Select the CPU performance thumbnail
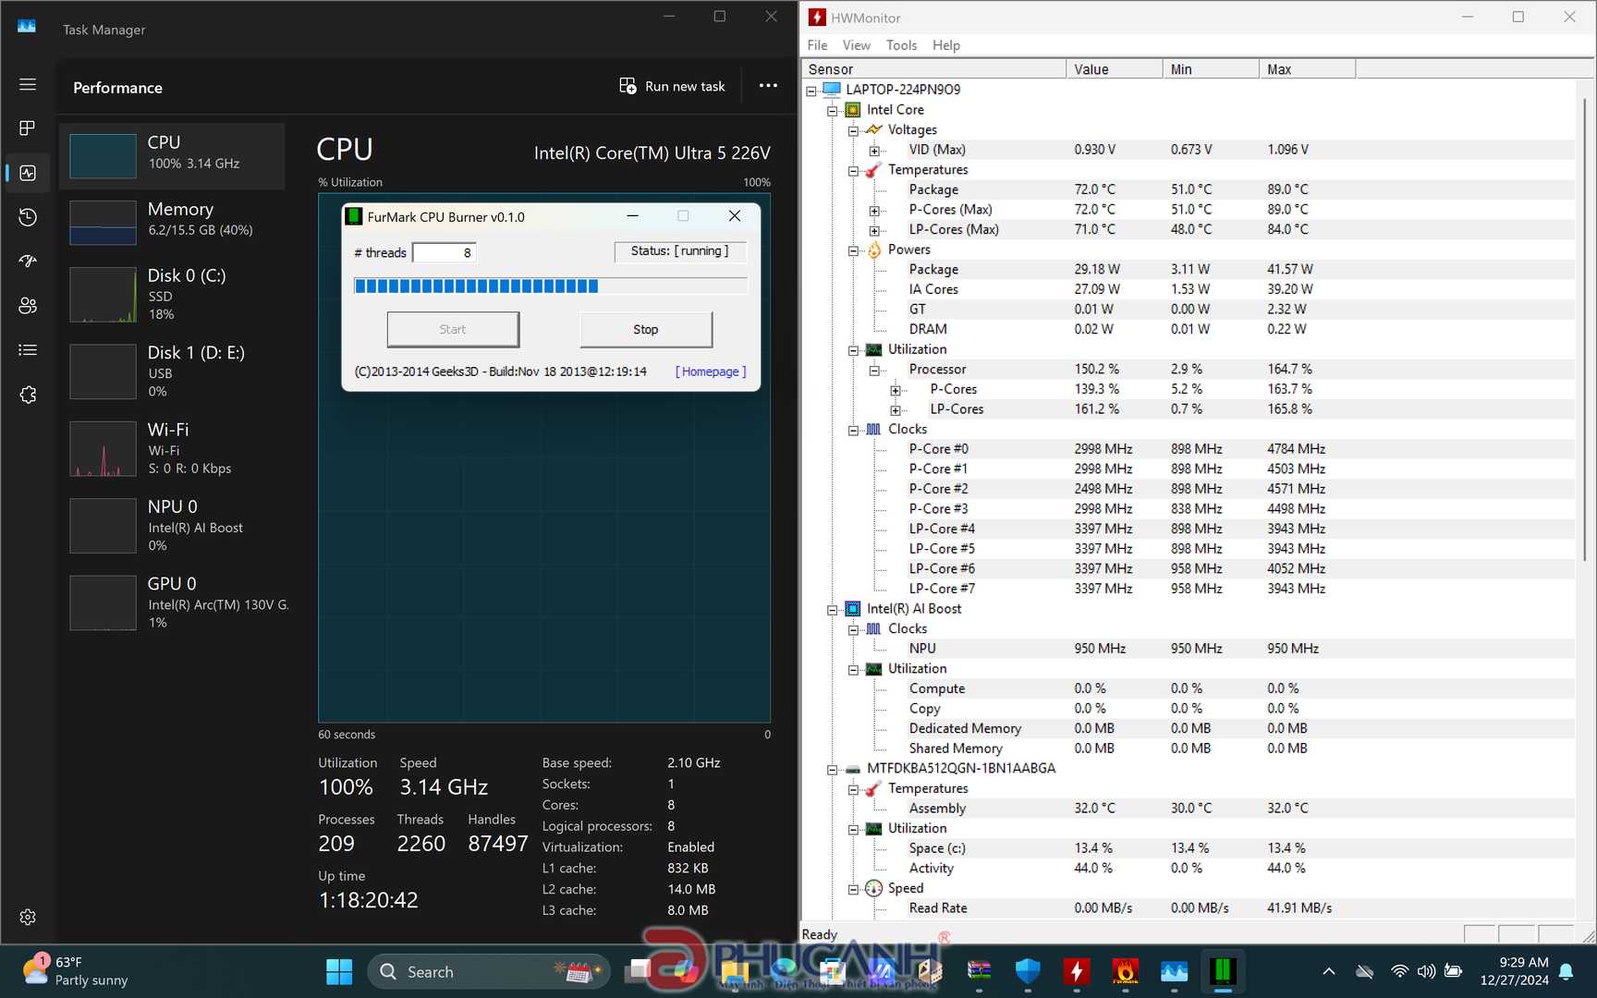1597x998 pixels. click(x=103, y=156)
